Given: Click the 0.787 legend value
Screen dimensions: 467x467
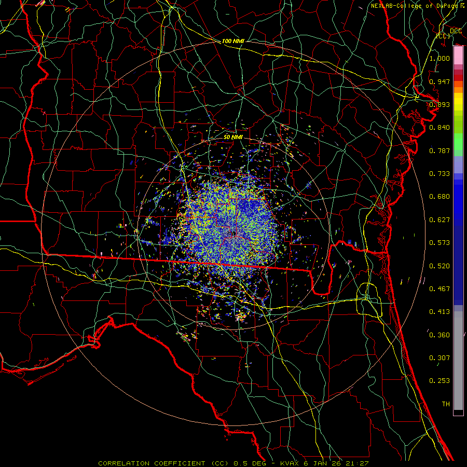Looking at the screenshot, I should click(439, 150).
